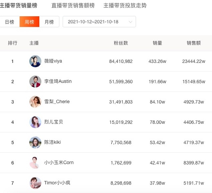The height and width of the screenshot is (193, 212).
Task: Switch to 月榜 monthly ranking
Action: click(49, 22)
